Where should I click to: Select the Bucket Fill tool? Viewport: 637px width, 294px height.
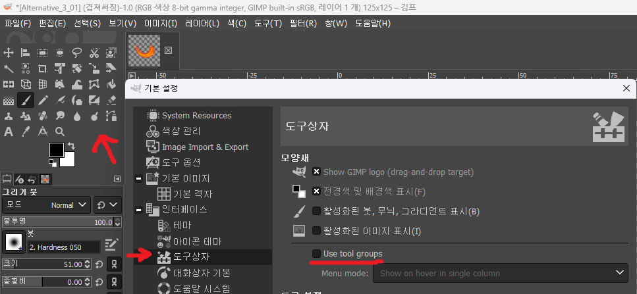coord(111,84)
